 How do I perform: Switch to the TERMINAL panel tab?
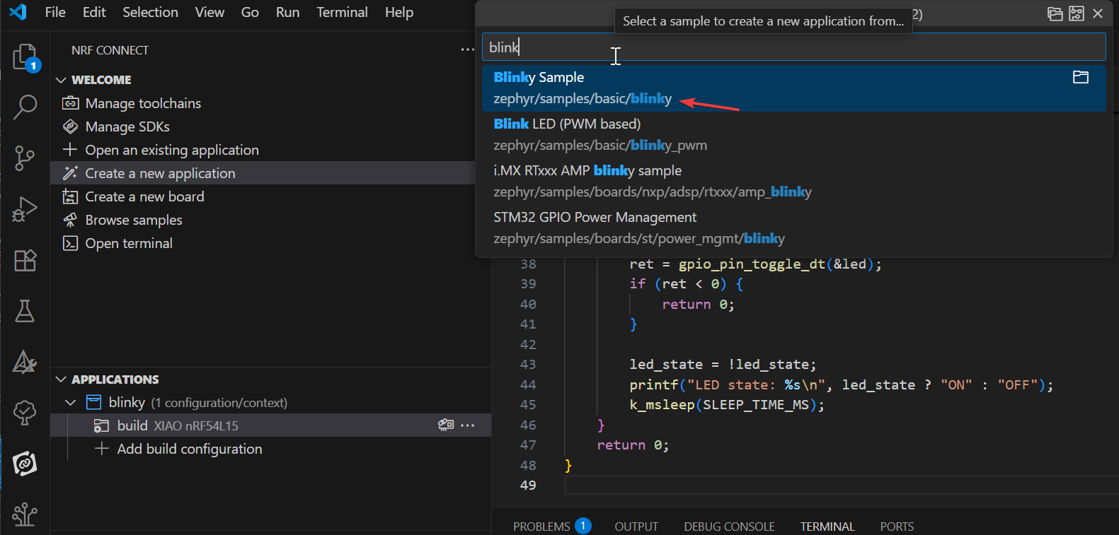tap(827, 527)
